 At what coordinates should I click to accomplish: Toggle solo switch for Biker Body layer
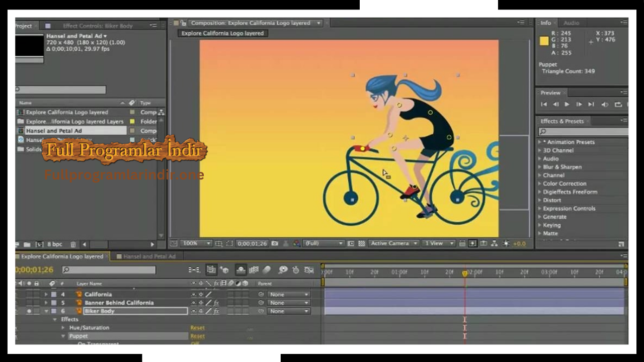tap(29, 311)
